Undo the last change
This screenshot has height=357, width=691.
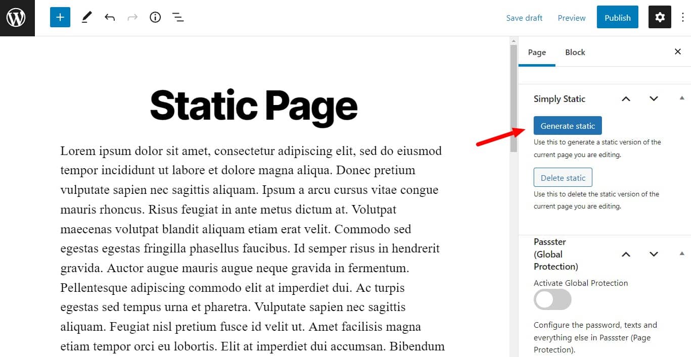(x=110, y=18)
